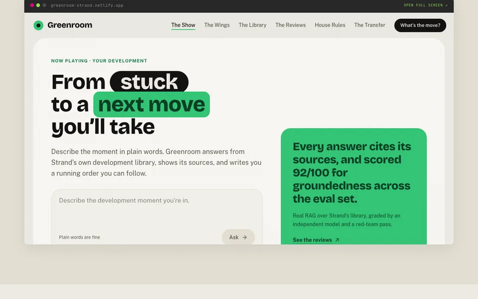This screenshot has height=299, width=478.
Task: Open The Library nav item
Action: (x=252, y=25)
